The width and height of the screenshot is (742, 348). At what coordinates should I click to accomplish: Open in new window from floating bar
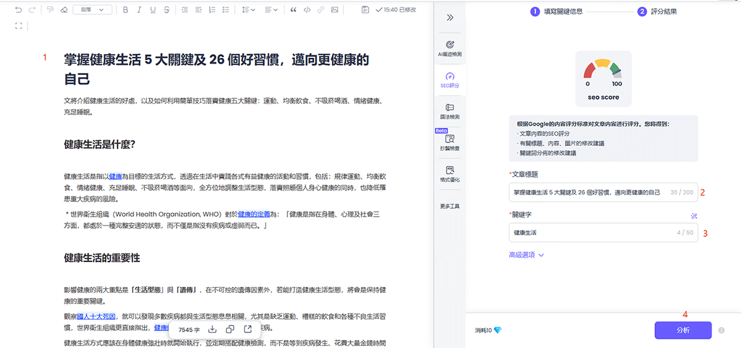click(248, 329)
